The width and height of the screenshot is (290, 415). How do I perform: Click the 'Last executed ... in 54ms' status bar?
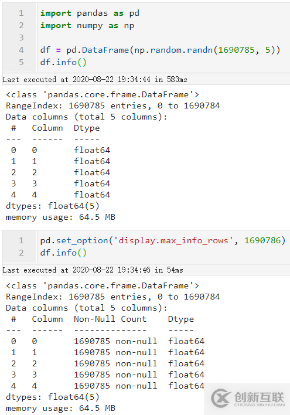(x=93, y=270)
